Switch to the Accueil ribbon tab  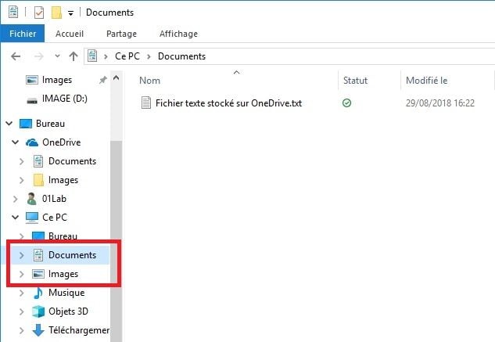point(70,34)
